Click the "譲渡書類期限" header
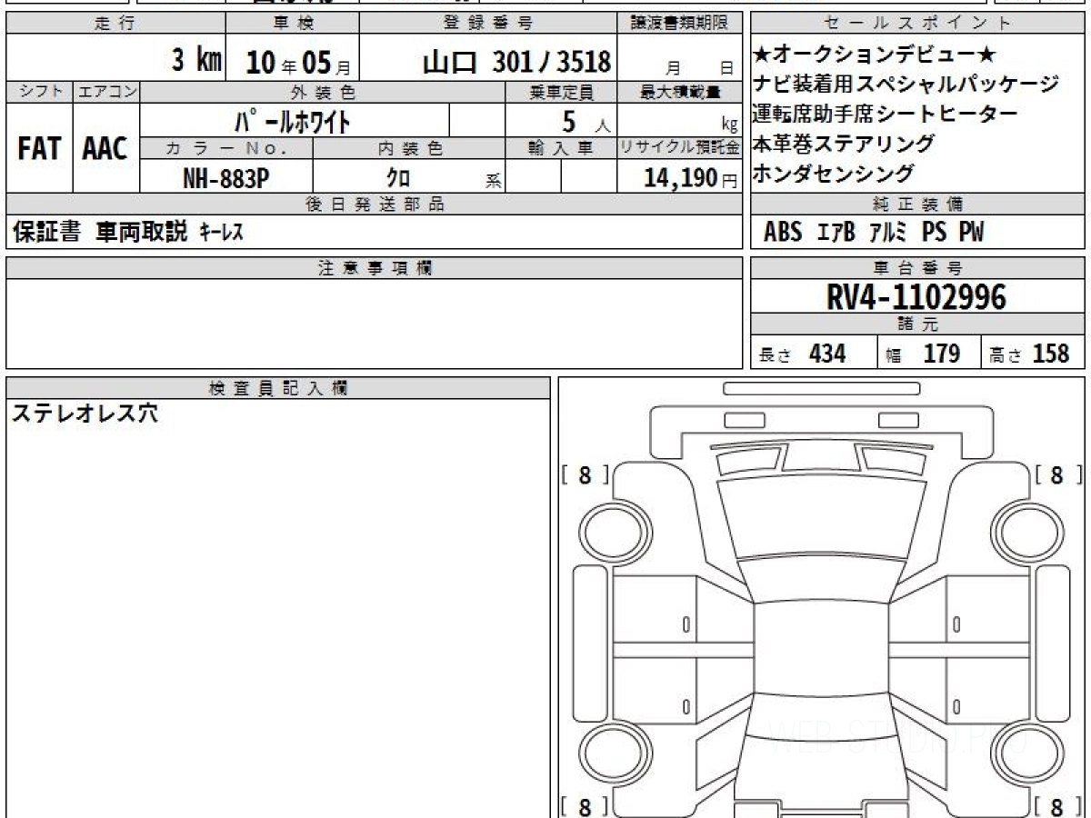1091x818 pixels. coord(680,24)
